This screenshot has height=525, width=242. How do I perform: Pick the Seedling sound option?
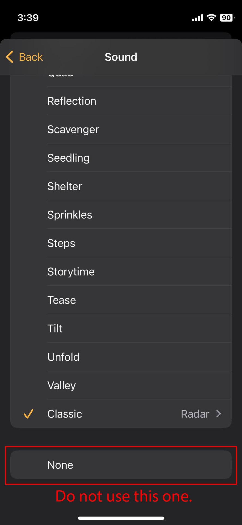[x=68, y=158]
